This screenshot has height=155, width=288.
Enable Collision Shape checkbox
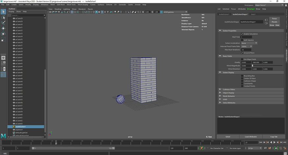tap(242, 81)
